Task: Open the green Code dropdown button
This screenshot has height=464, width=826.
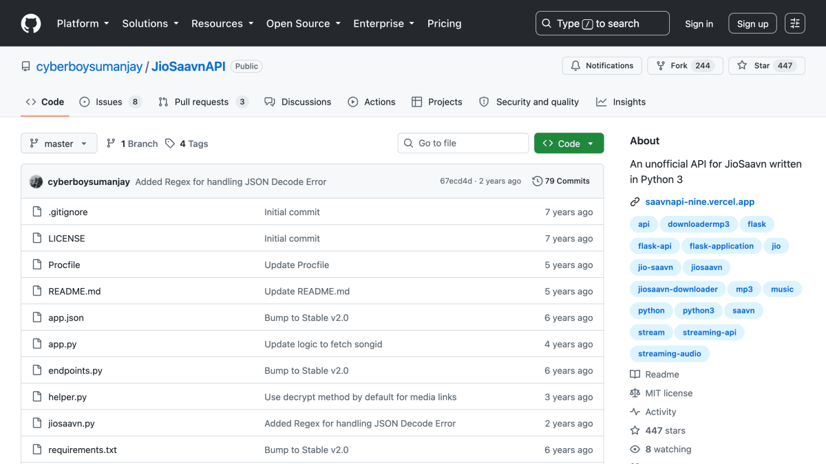Action: (569, 144)
